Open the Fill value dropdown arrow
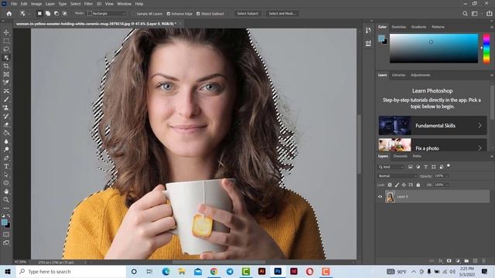This screenshot has height=278, width=495. [x=447, y=185]
